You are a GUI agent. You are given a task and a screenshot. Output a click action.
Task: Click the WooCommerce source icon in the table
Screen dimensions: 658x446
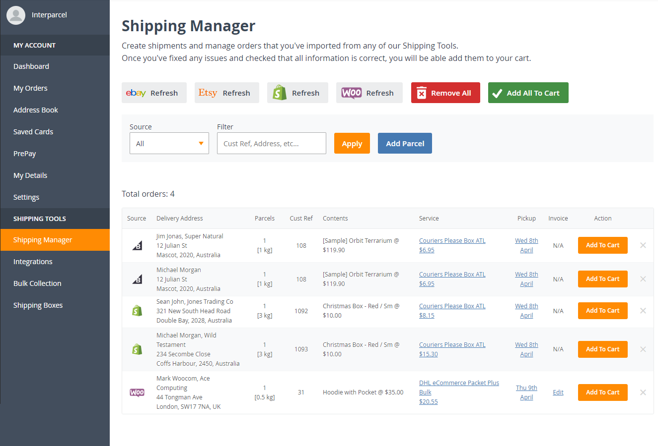tap(137, 392)
